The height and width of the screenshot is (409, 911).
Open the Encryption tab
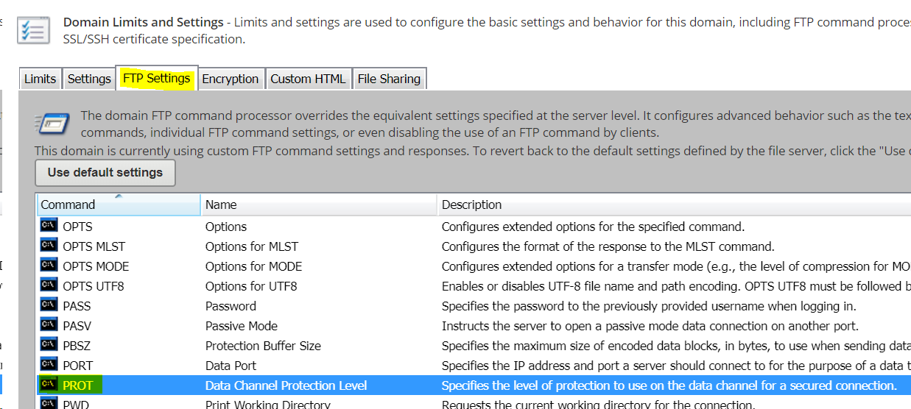[231, 79]
